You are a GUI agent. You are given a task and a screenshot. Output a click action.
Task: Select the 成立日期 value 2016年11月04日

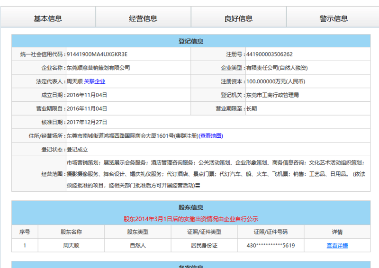point(87,95)
